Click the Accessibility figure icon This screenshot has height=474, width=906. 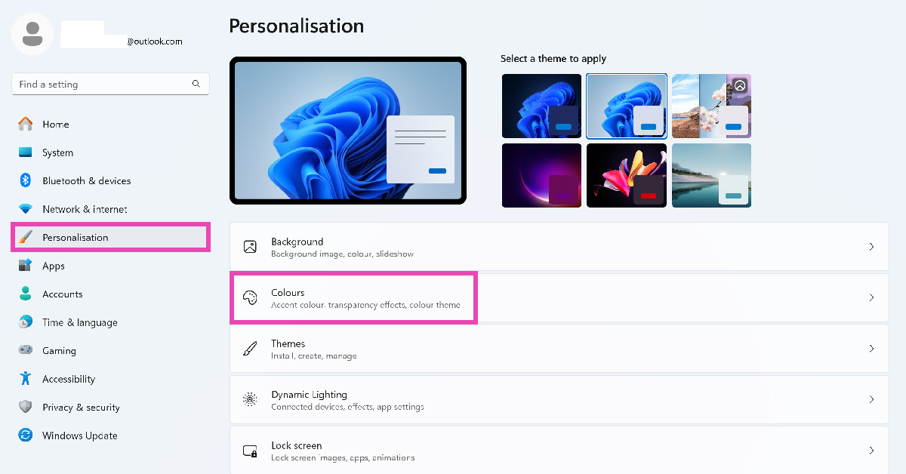[26, 379]
